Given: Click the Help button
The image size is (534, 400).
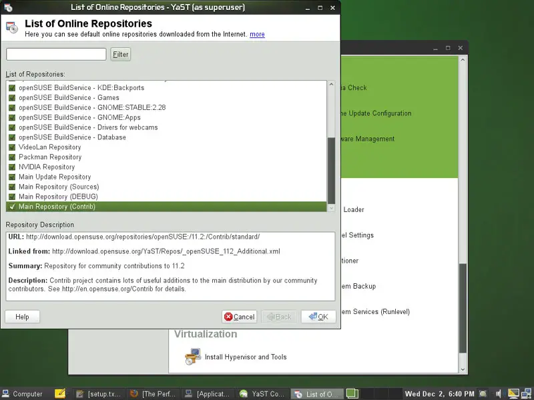Looking at the screenshot, I should 22,317.
